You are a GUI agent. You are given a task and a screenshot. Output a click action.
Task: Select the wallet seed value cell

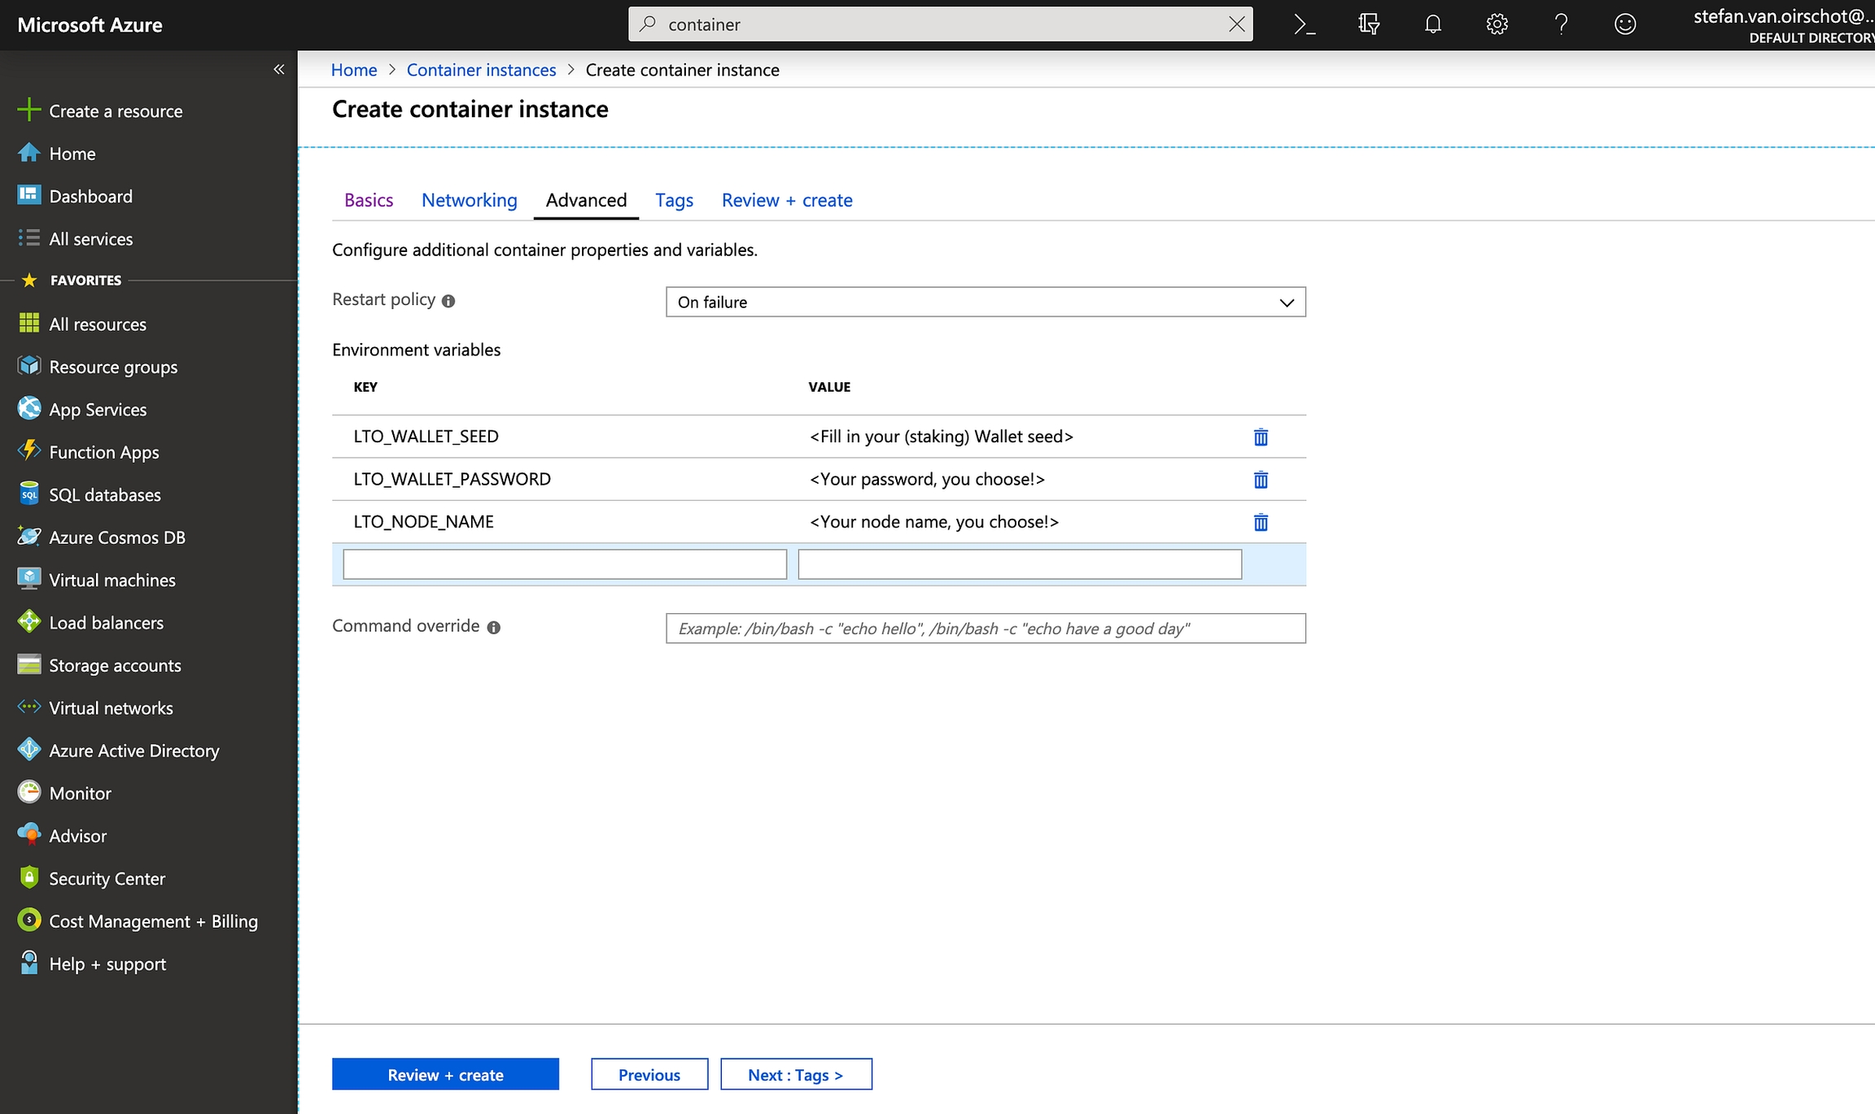[942, 437]
